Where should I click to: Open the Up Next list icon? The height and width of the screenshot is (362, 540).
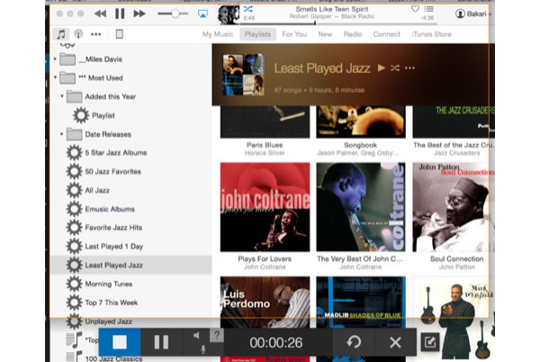pyautogui.click(x=428, y=9)
